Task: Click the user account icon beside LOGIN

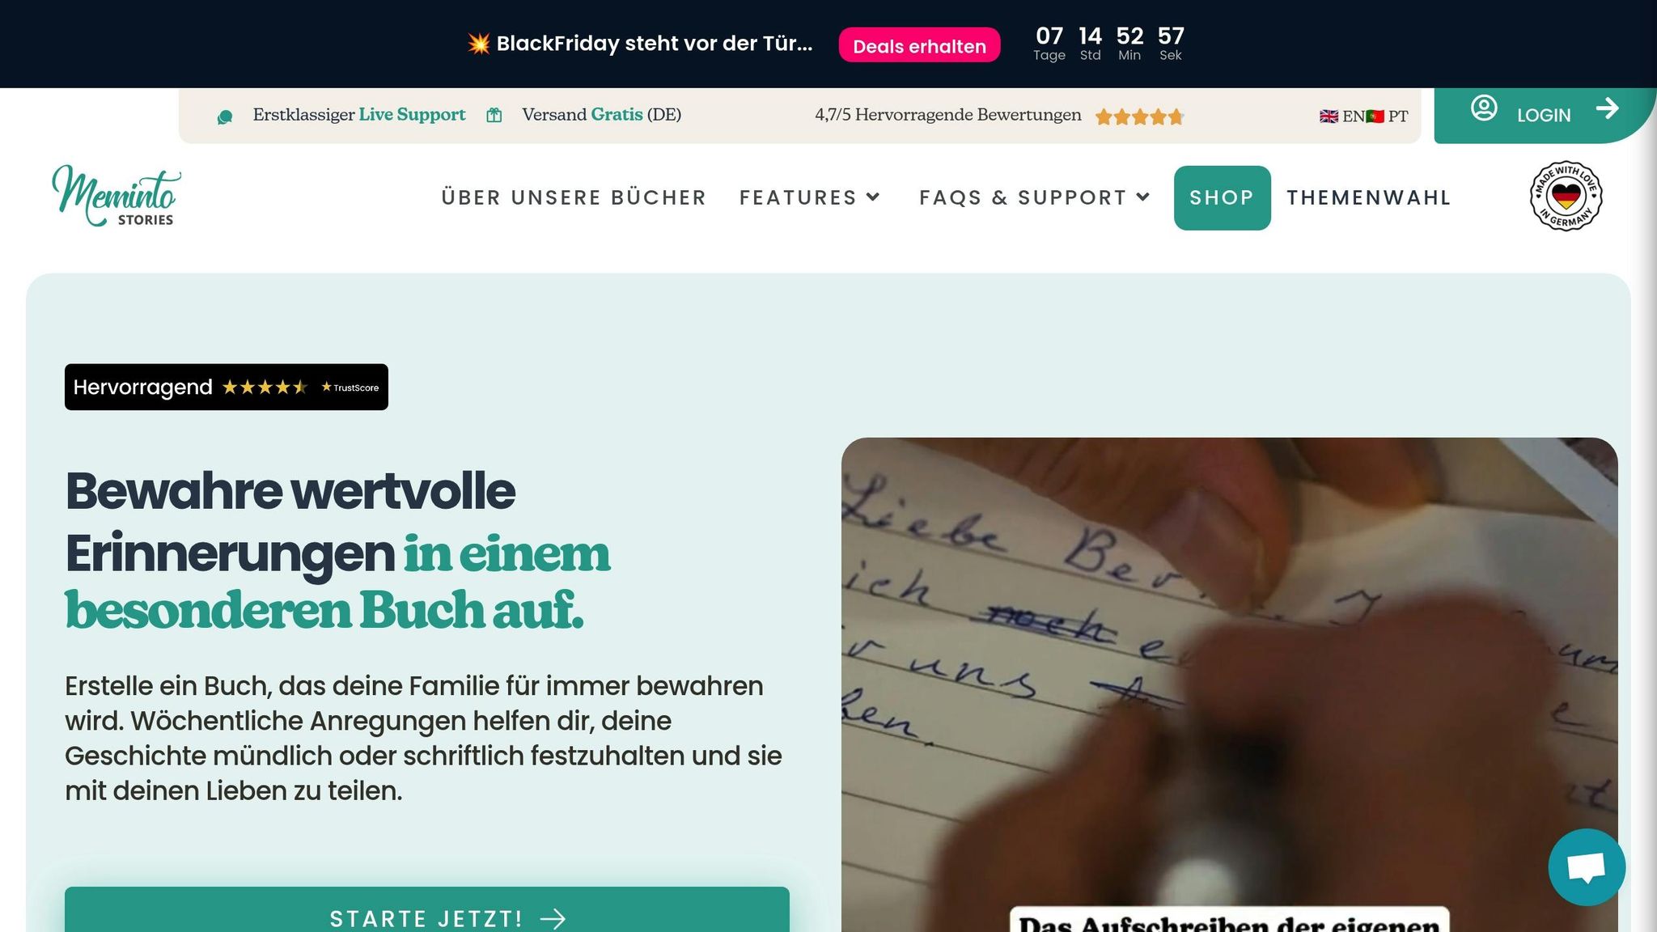Action: click(1484, 108)
